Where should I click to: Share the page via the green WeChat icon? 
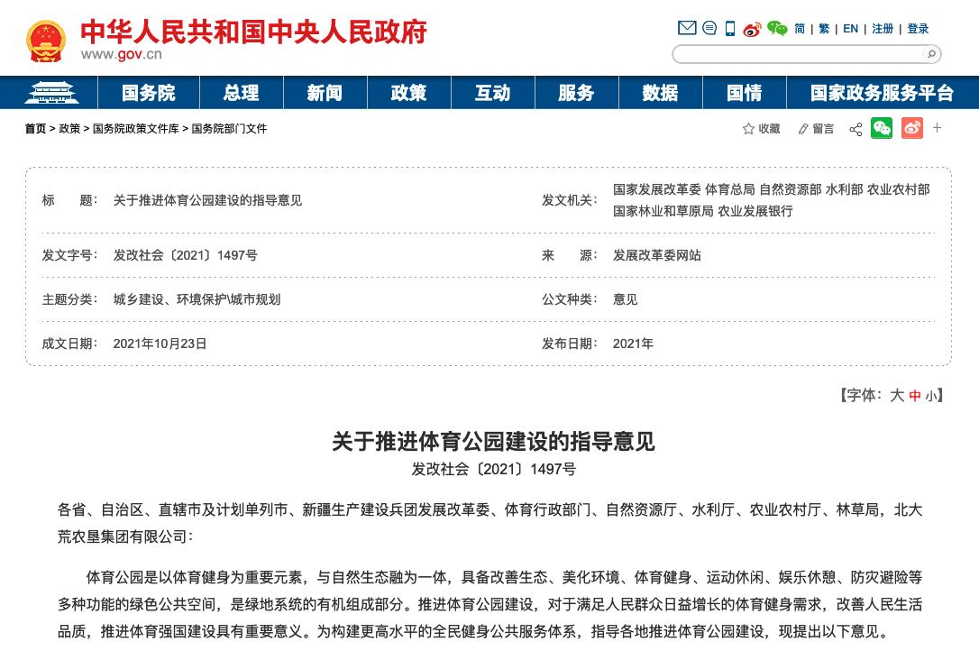coord(882,128)
